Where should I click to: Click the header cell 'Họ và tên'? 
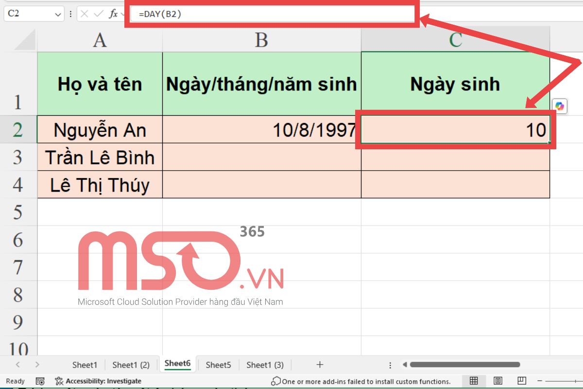click(x=100, y=84)
